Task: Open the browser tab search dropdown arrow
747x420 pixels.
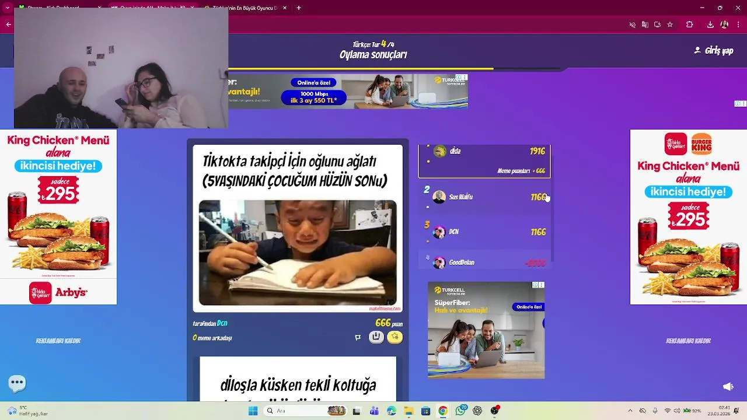Action: click(x=8, y=8)
